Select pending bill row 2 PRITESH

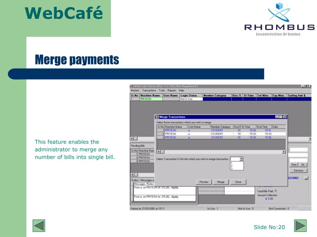coord(142,158)
